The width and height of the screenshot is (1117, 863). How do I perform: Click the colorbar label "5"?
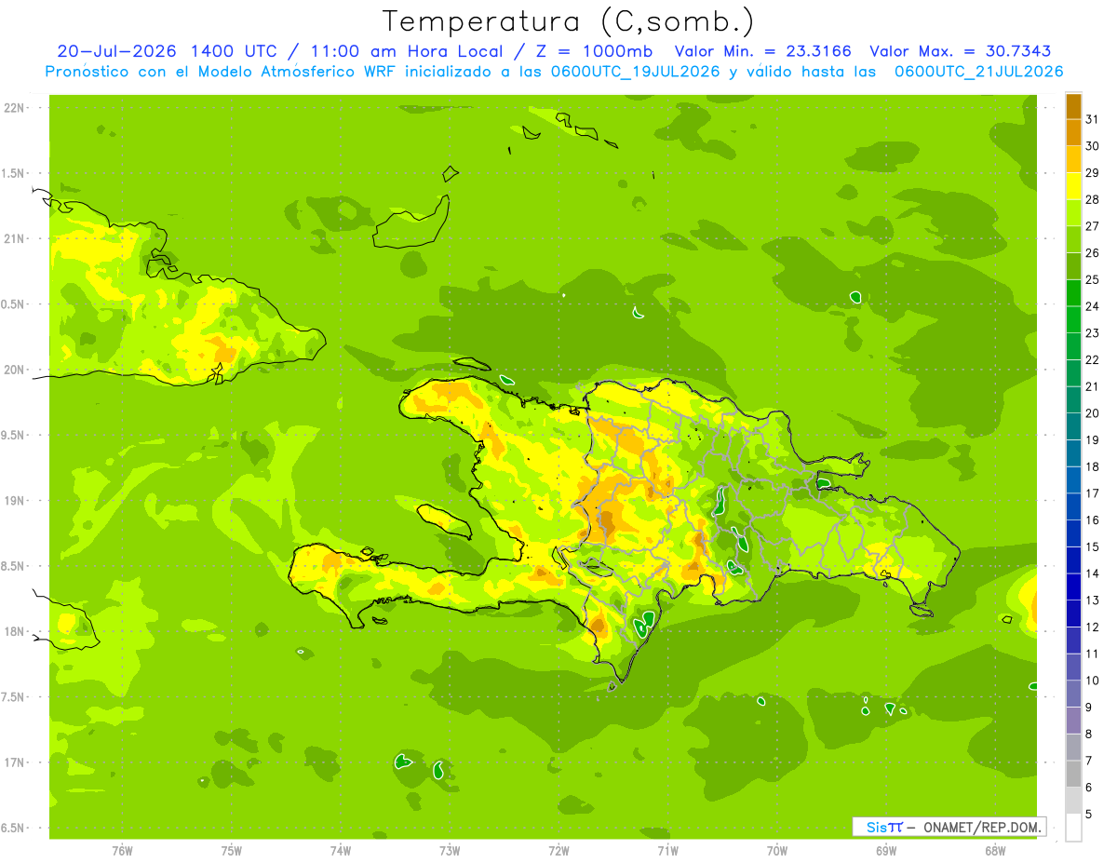coord(1089,815)
